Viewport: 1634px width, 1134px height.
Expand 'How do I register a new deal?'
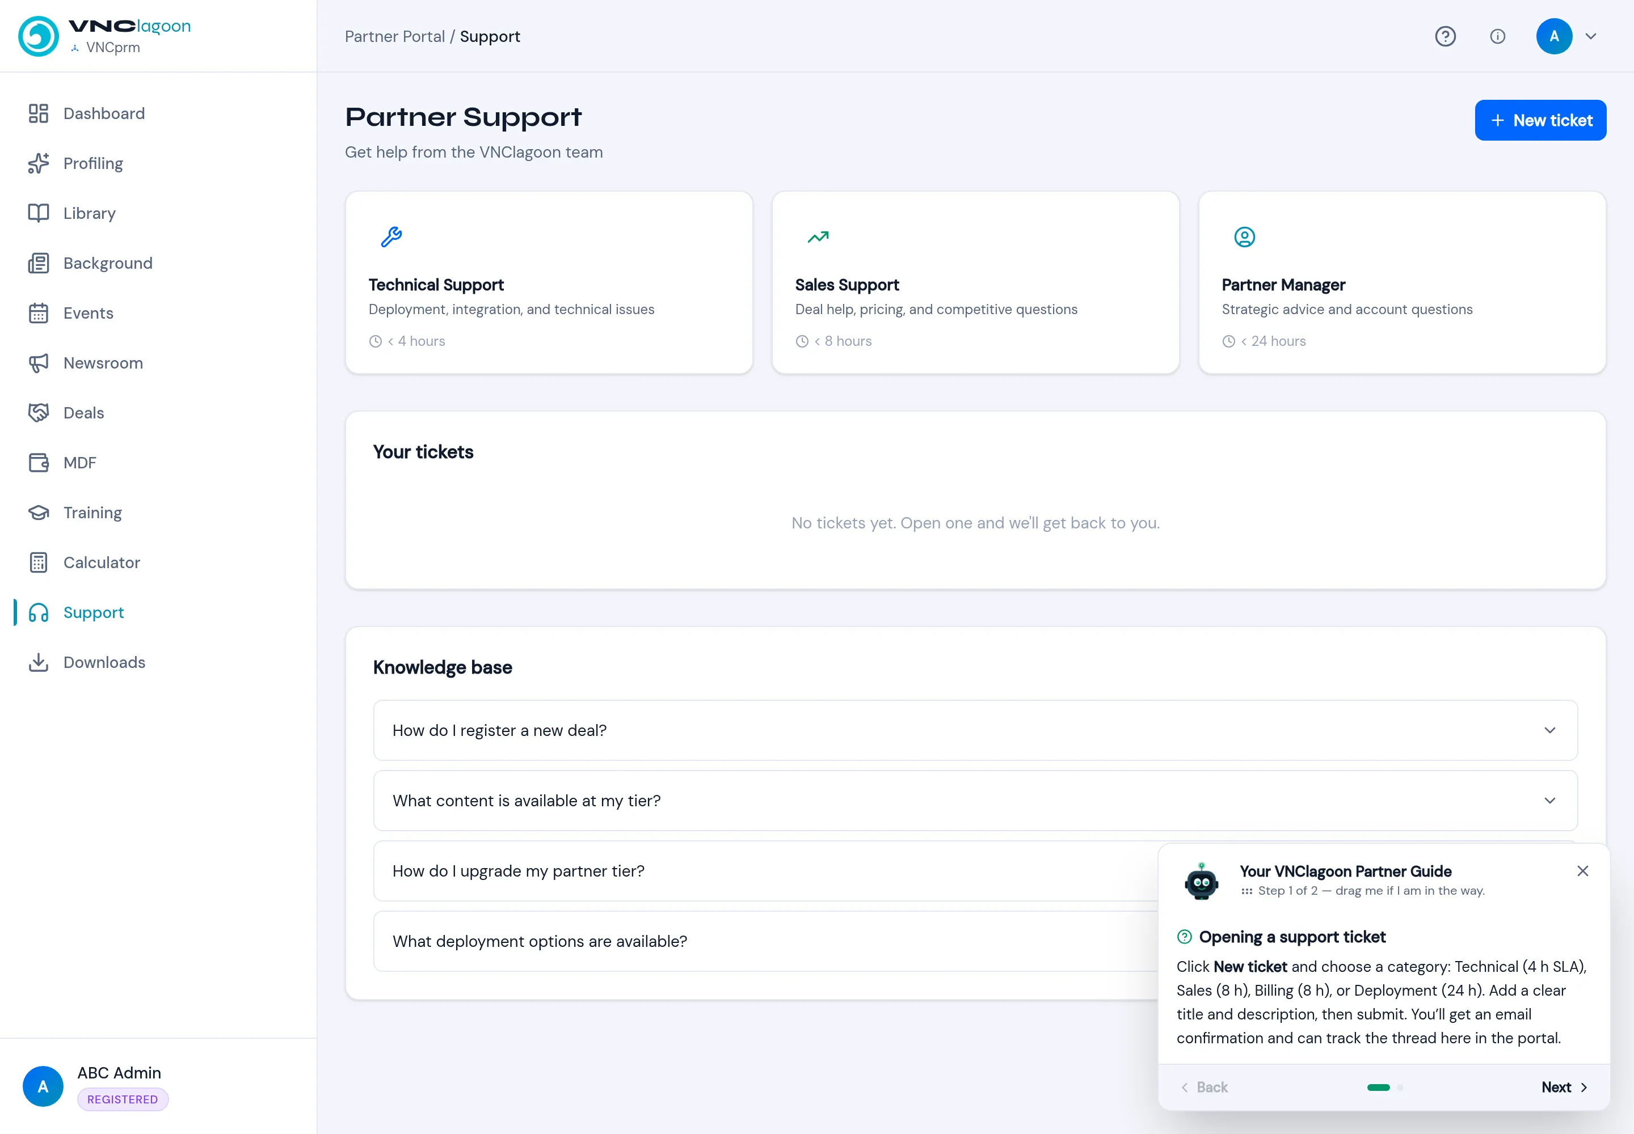(x=975, y=730)
